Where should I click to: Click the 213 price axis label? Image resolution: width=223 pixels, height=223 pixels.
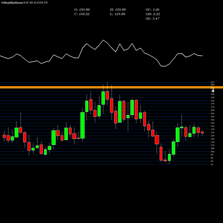(212, 82)
